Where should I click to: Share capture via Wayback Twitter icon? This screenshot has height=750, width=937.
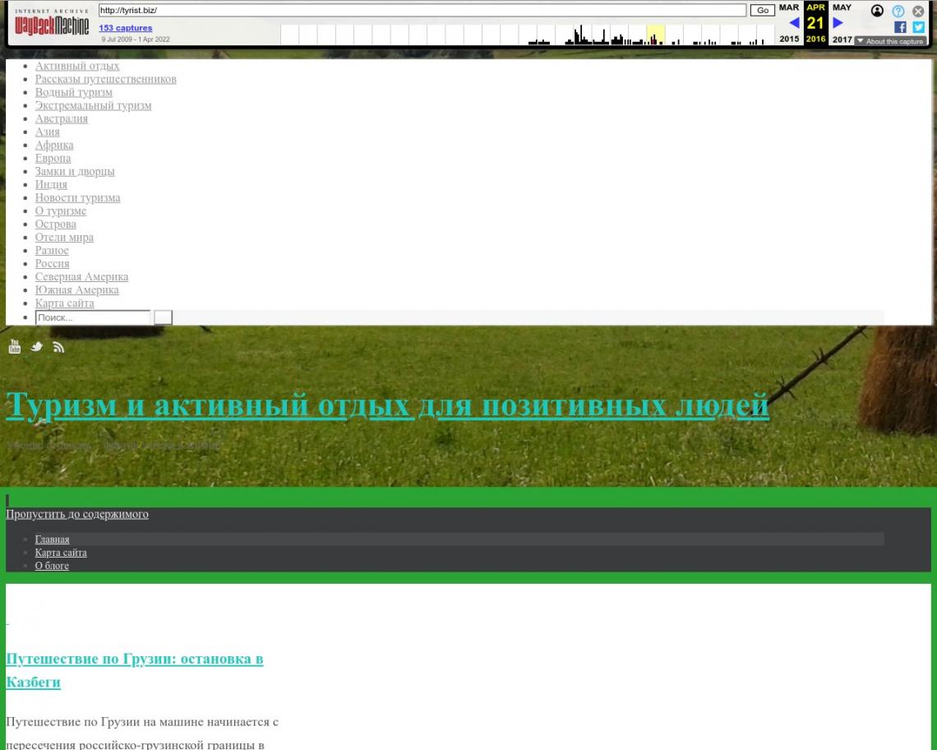coord(918,26)
